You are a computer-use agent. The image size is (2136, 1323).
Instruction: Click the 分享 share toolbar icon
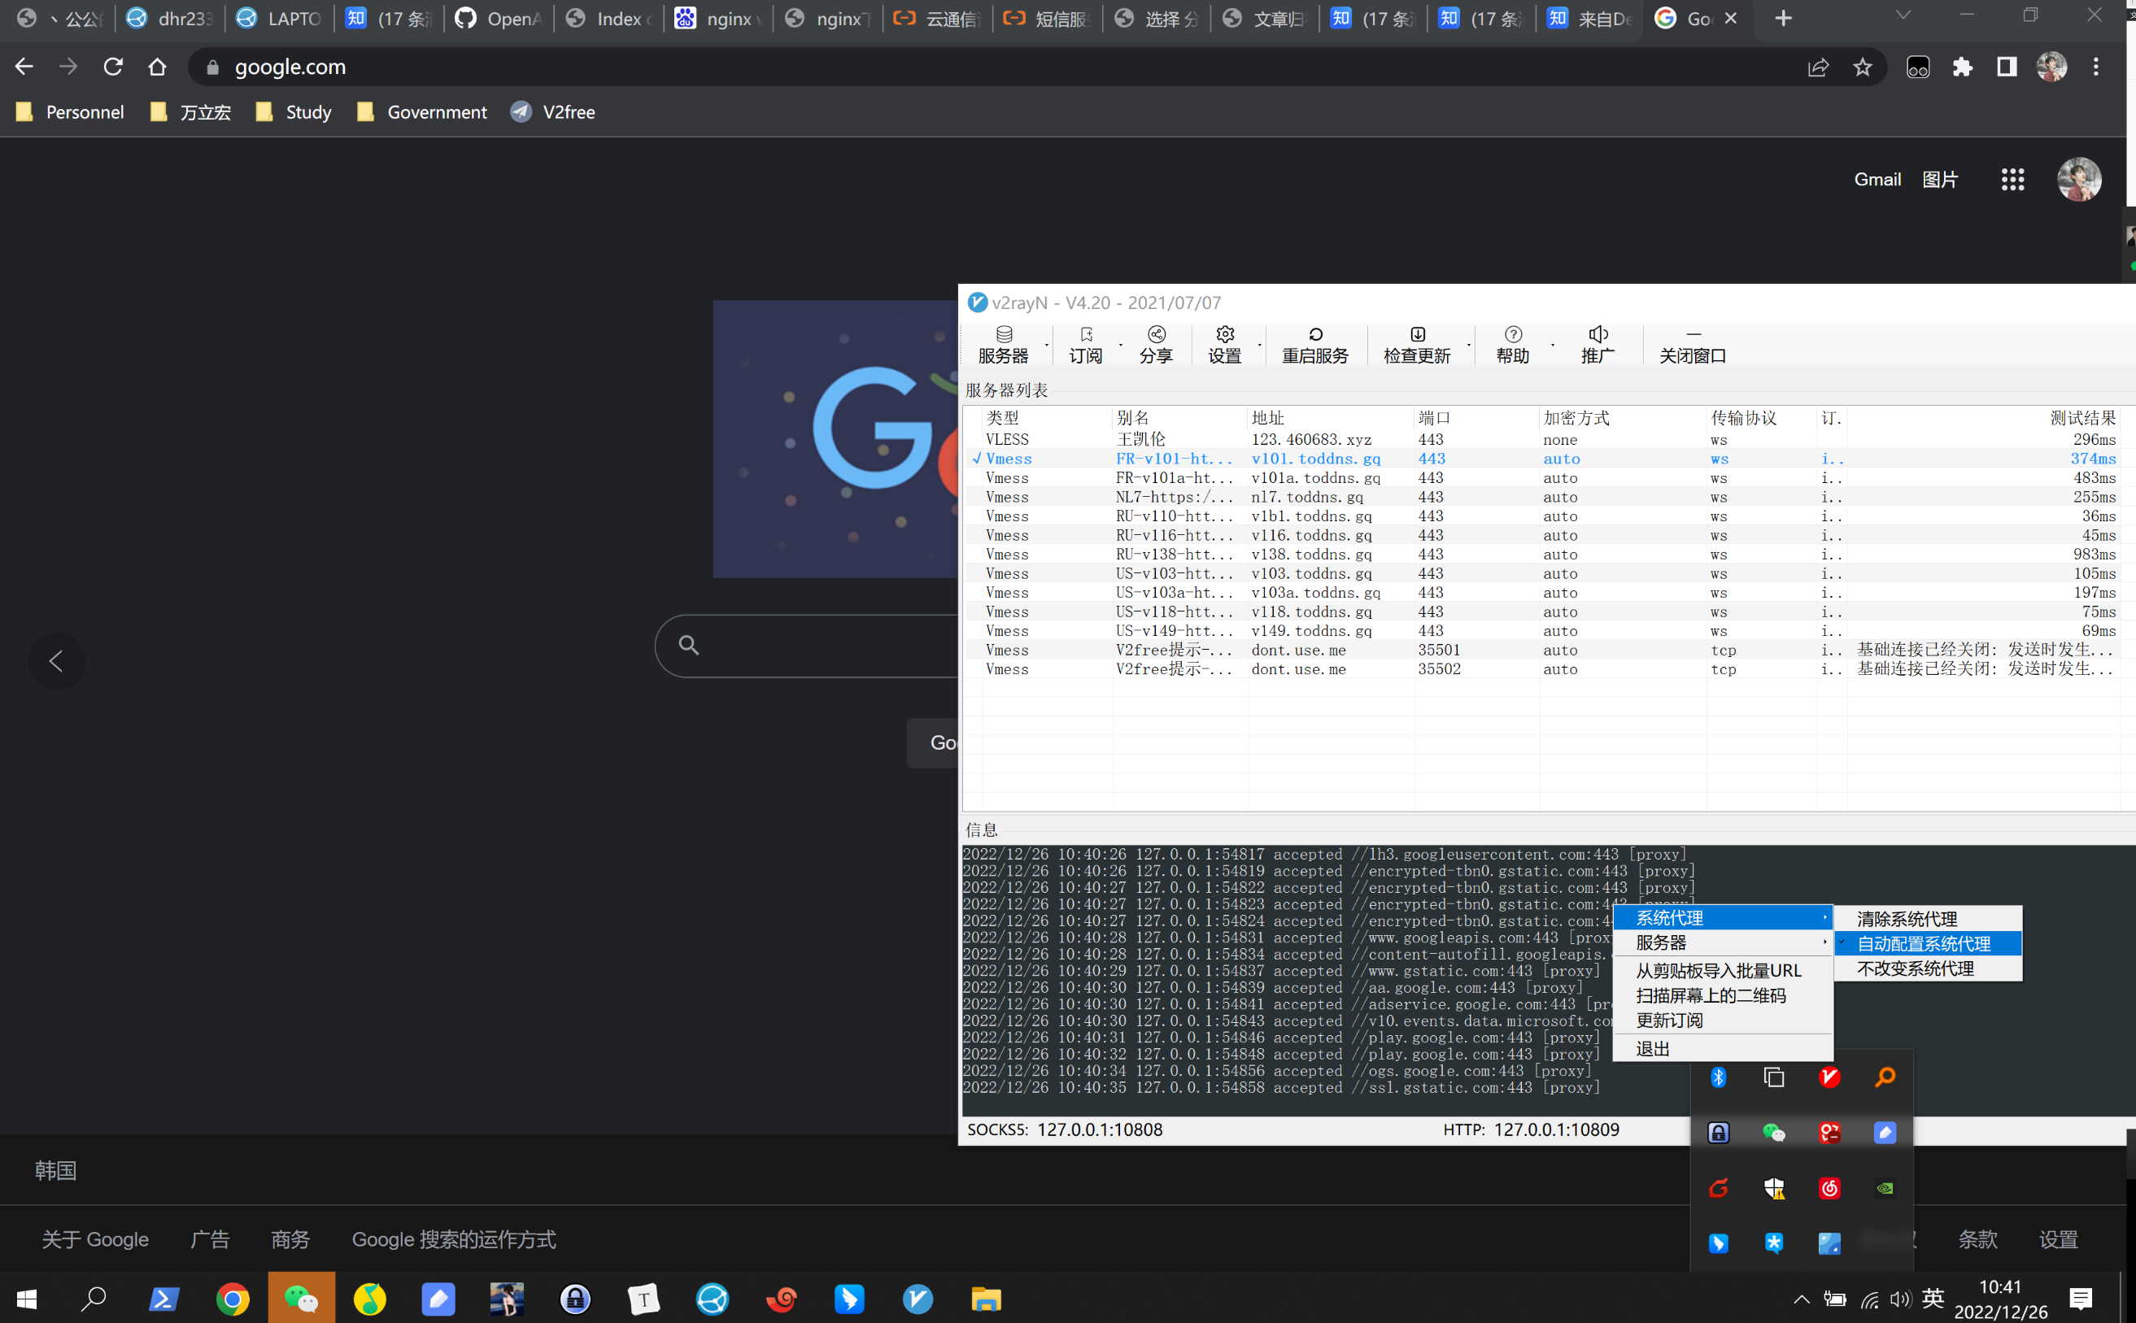(1155, 344)
